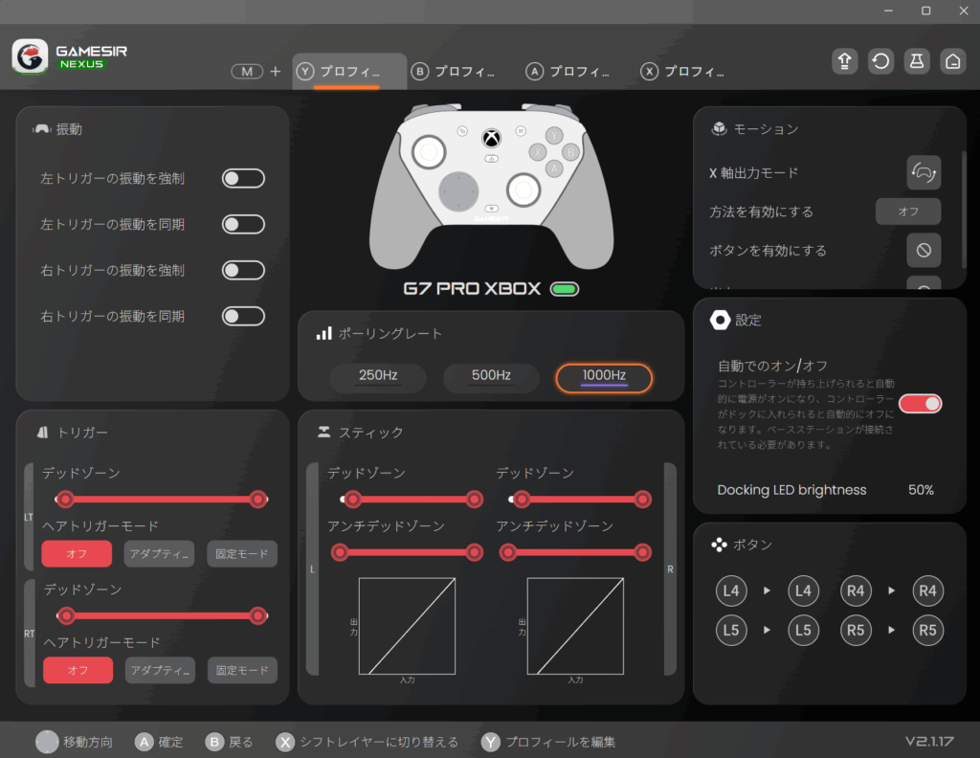Click the ボタンを有効にする disabled icon

point(924,250)
